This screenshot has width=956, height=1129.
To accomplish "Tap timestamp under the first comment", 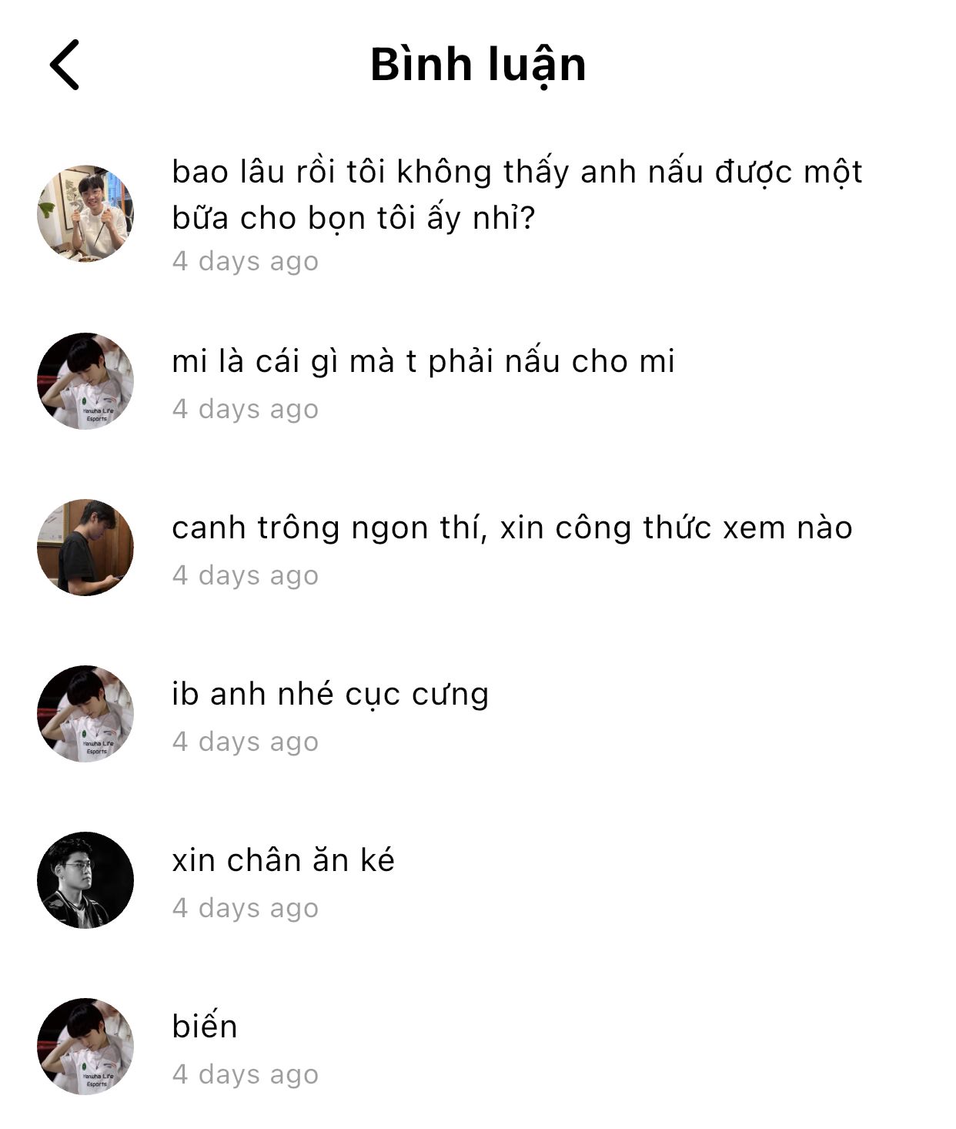I will pyautogui.click(x=245, y=261).
